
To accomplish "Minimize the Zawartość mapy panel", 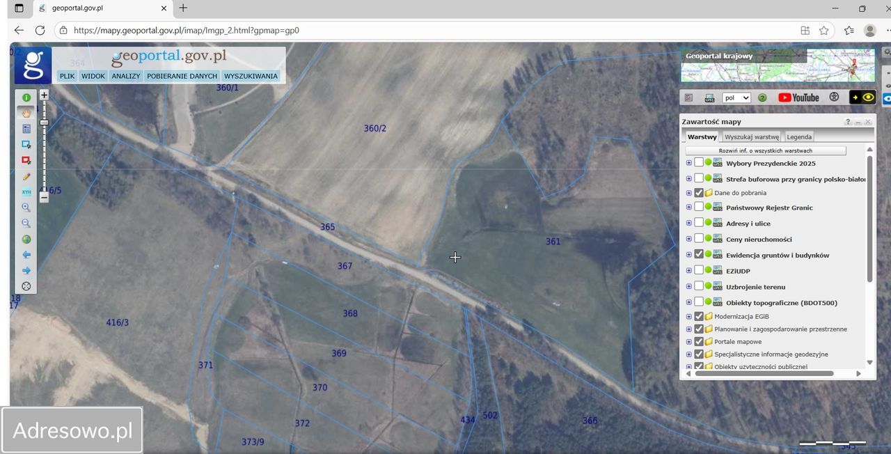I will coord(858,122).
